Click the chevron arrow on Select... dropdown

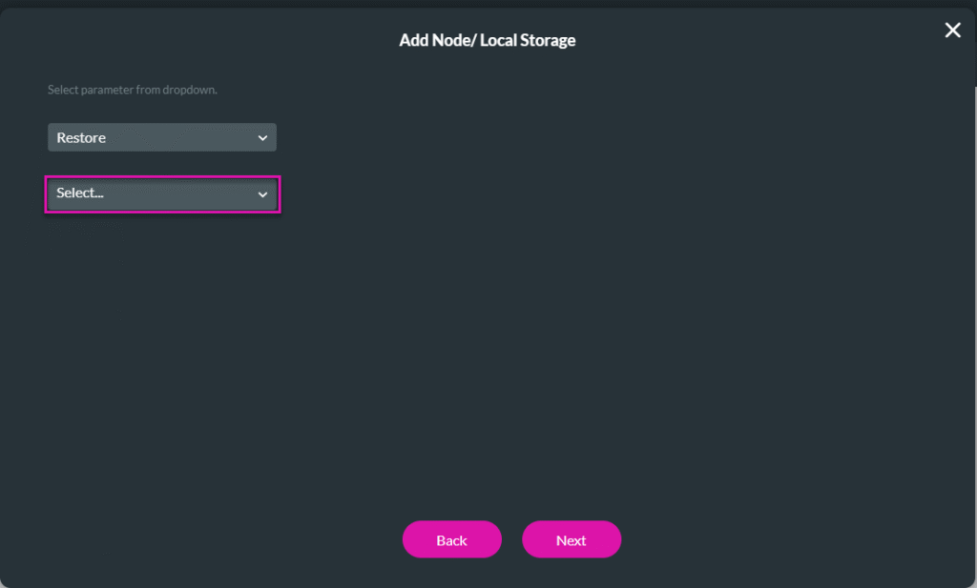tap(262, 194)
